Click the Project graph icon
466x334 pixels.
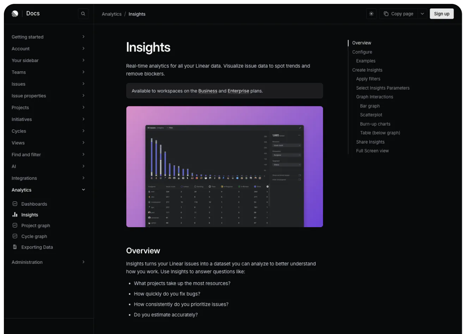point(15,225)
